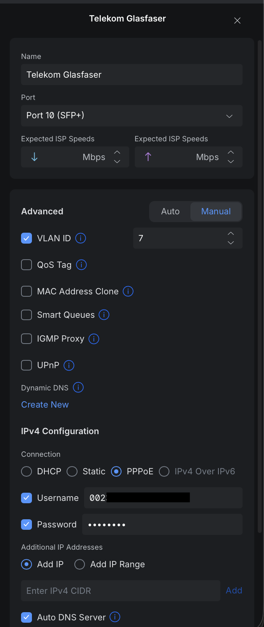View info about QoS Tag
The height and width of the screenshot is (627, 264).
(81, 265)
